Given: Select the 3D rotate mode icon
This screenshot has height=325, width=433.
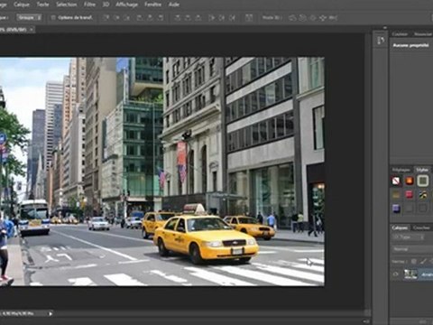Looking at the screenshot, I should tap(292, 18).
